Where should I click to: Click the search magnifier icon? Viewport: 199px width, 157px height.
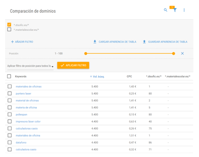click(165, 10)
